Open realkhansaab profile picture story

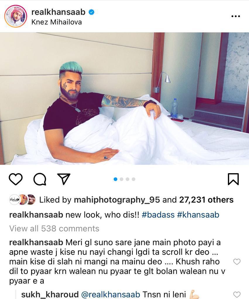(16, 16)
